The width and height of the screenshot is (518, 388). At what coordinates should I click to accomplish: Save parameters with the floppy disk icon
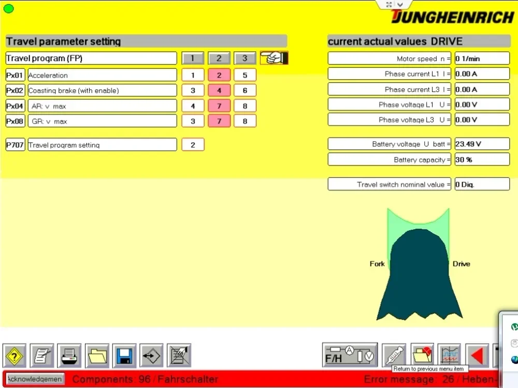pos(124,355)
